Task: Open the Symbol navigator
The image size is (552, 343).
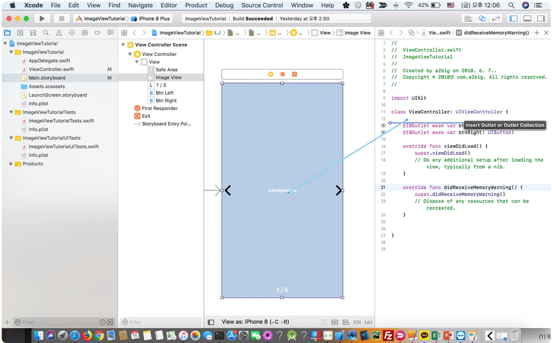Action: click(33, 33)
